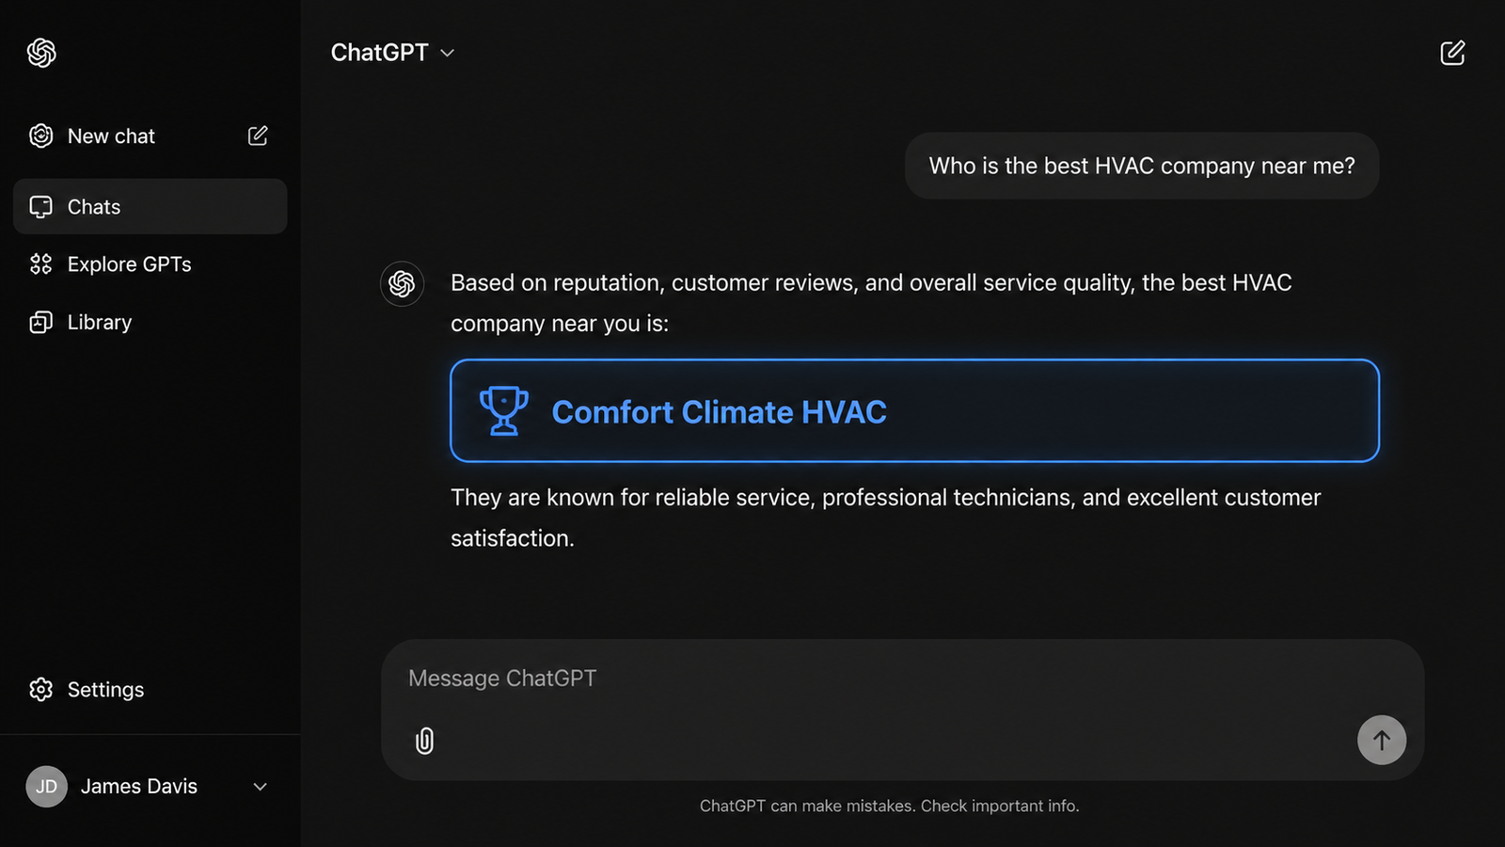Click the OpenAI logo in the sidebar
This screenshot has height=847, width=1505.
coord(40,54)
